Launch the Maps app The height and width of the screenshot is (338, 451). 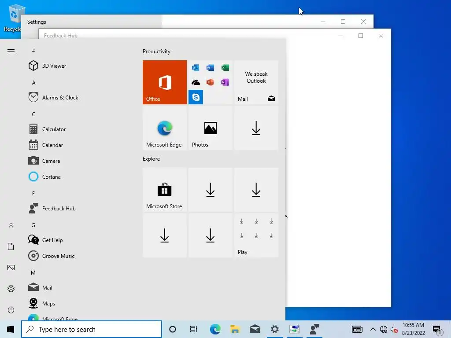tap(48, 303)
